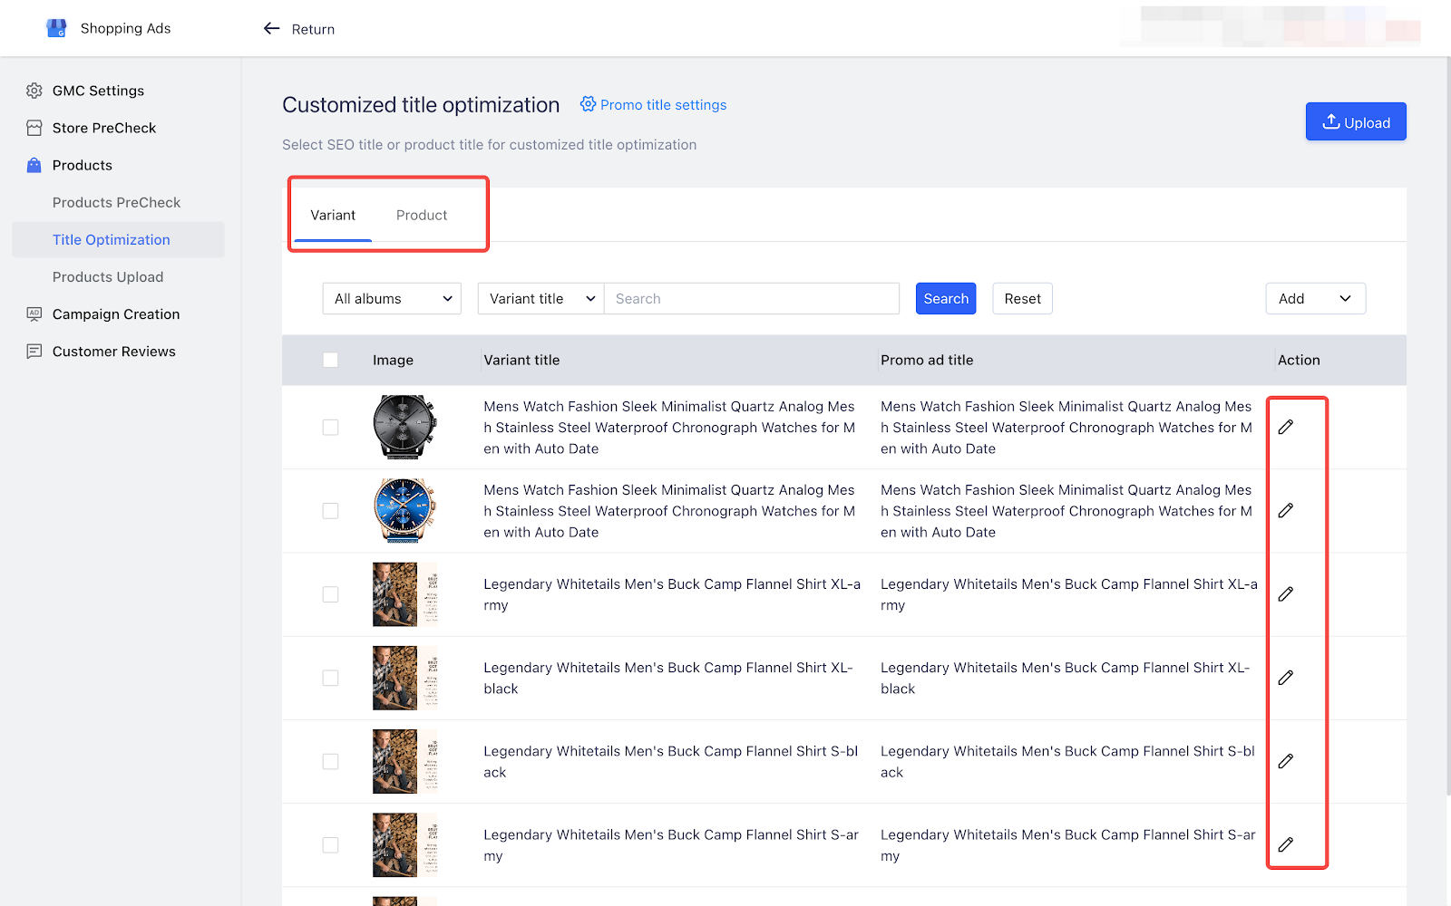Edit Flannel Shirt S-black promo title
The image size is (1451, 906).
pos(1286,761)
